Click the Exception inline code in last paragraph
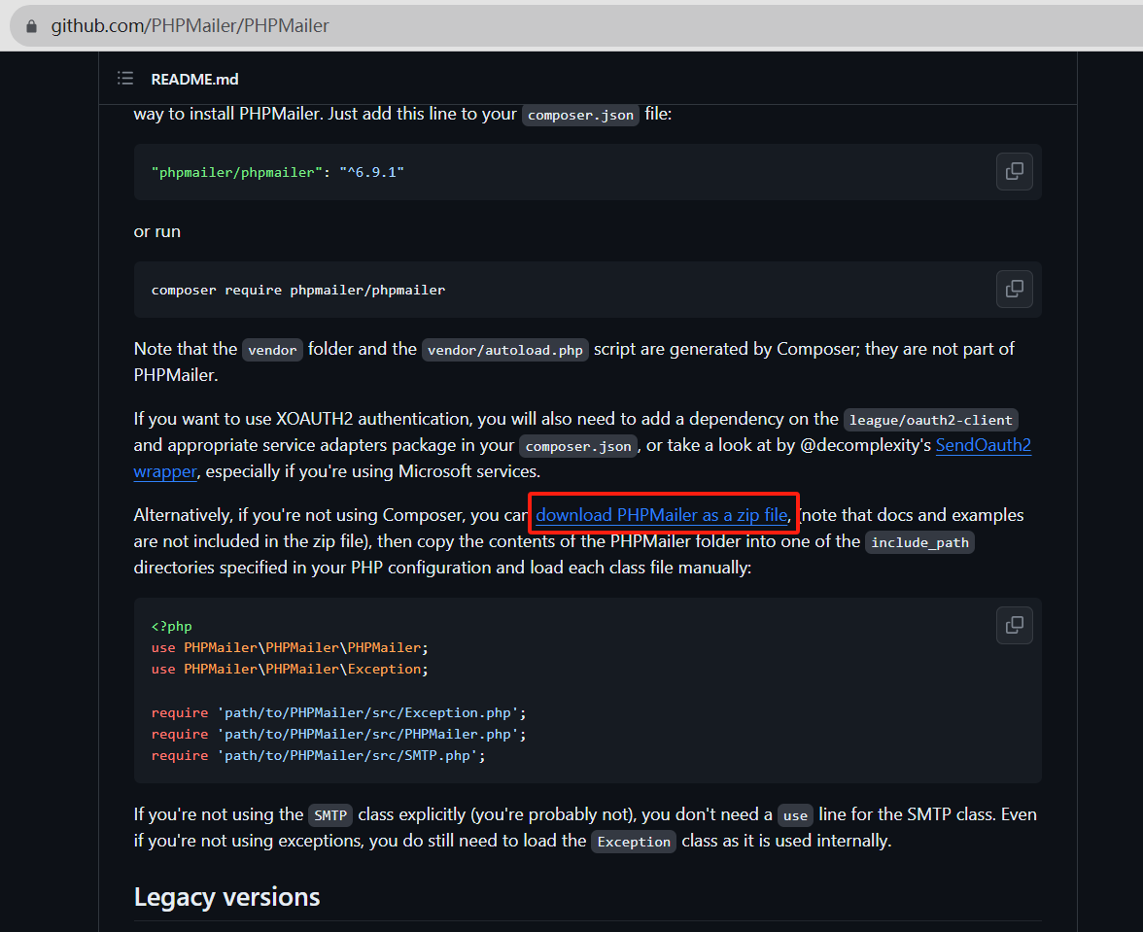 [634, 842]
